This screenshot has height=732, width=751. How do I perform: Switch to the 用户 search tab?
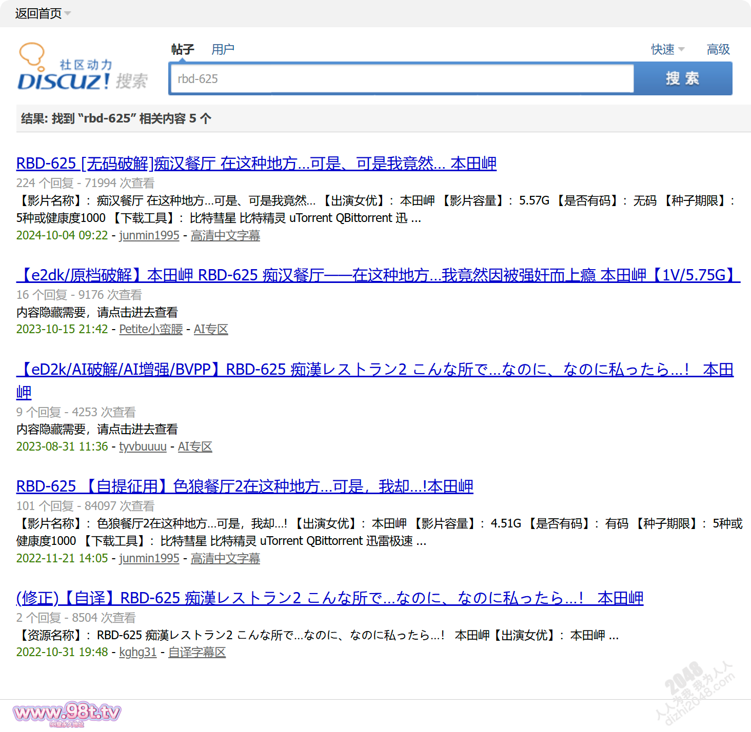223,49
